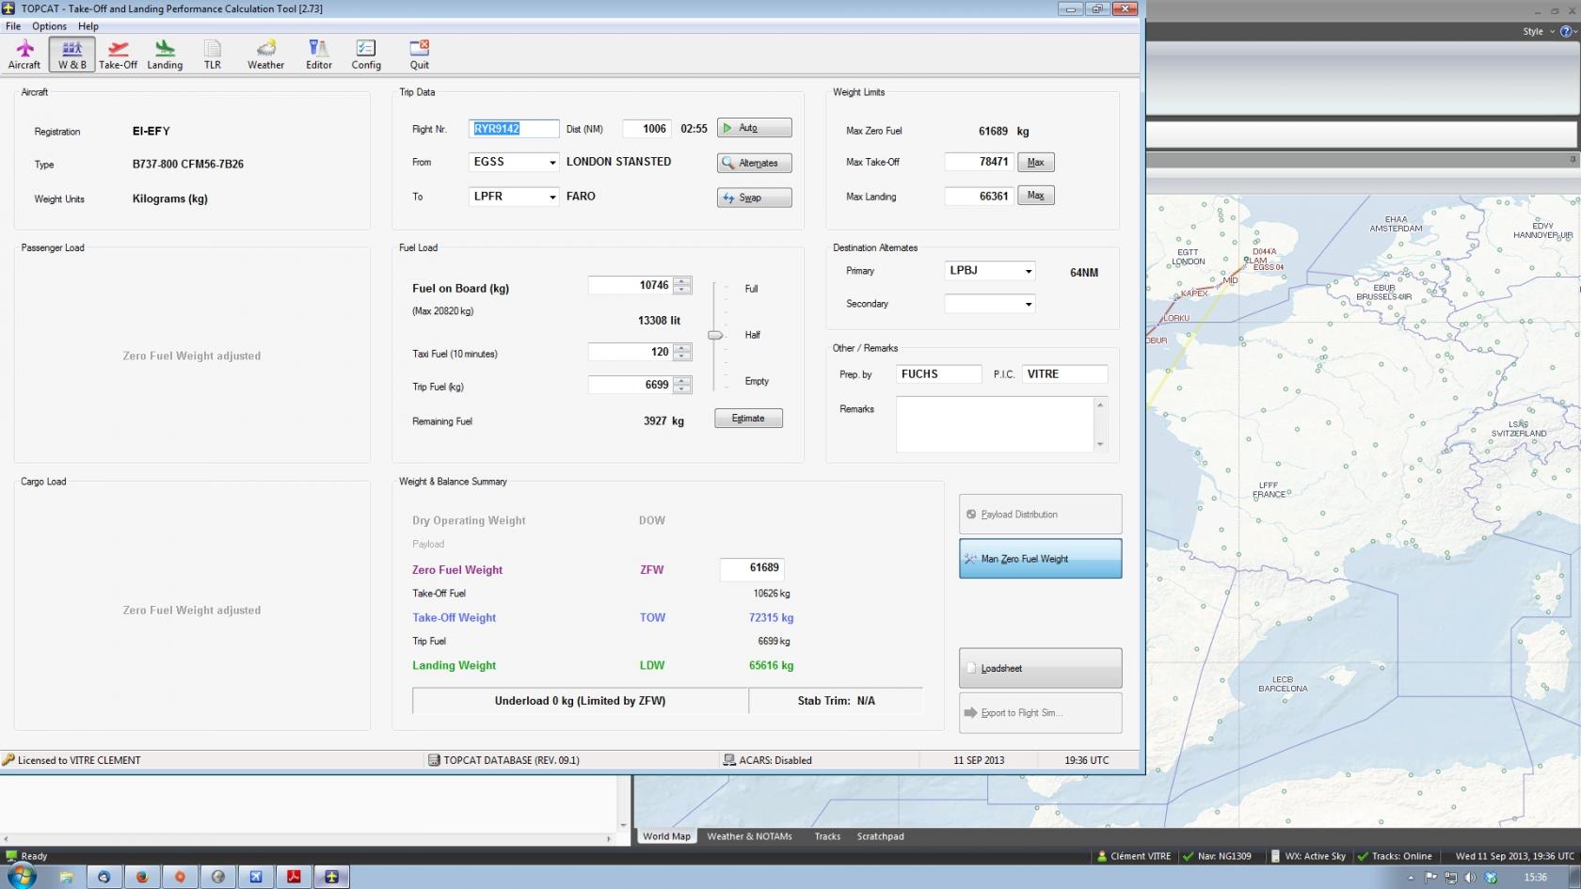Click the Quit toolbar icon

pyautogui.click(x=420, y=55)
